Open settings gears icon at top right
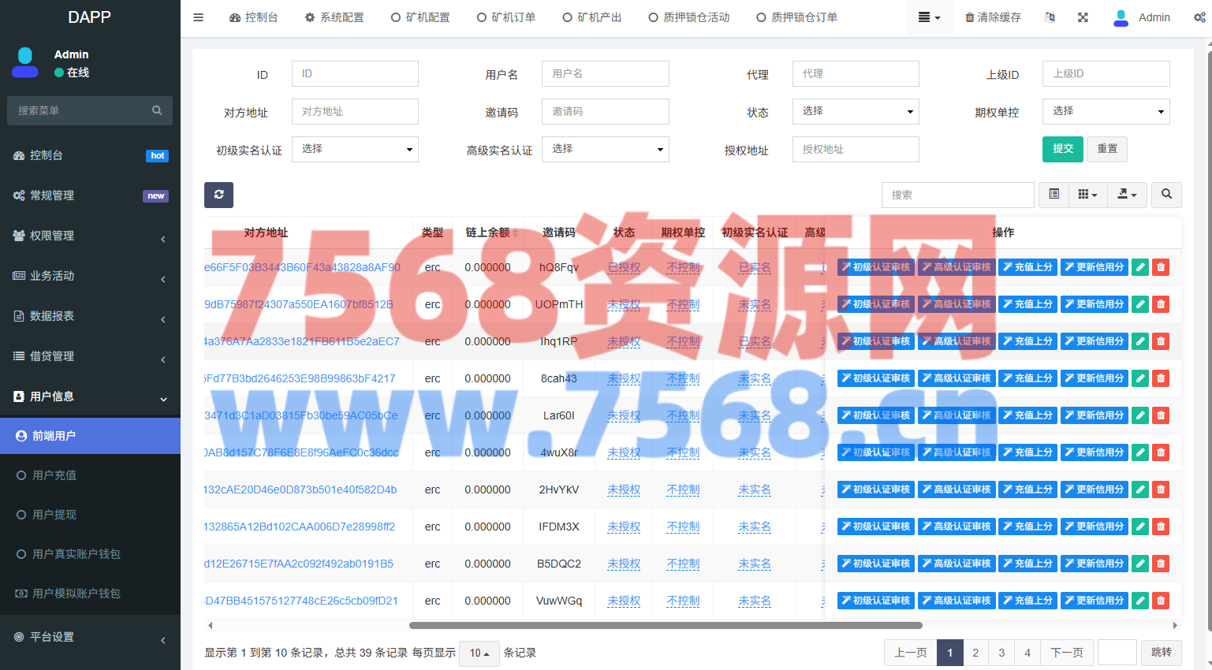Viewport: 1212px width, 670px height. [x=1199, y=17]
